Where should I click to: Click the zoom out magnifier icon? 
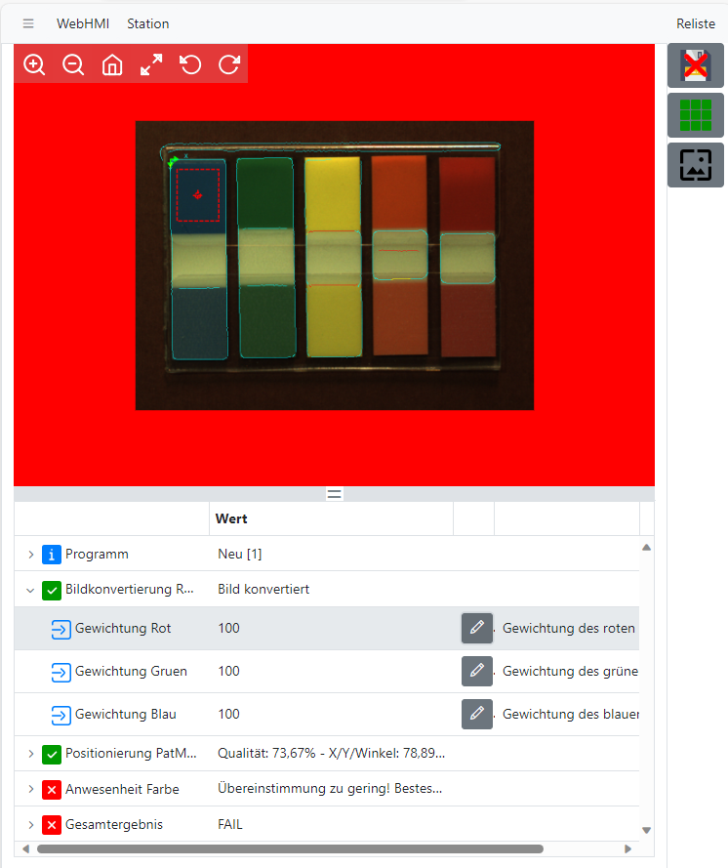tap(73, 64)
